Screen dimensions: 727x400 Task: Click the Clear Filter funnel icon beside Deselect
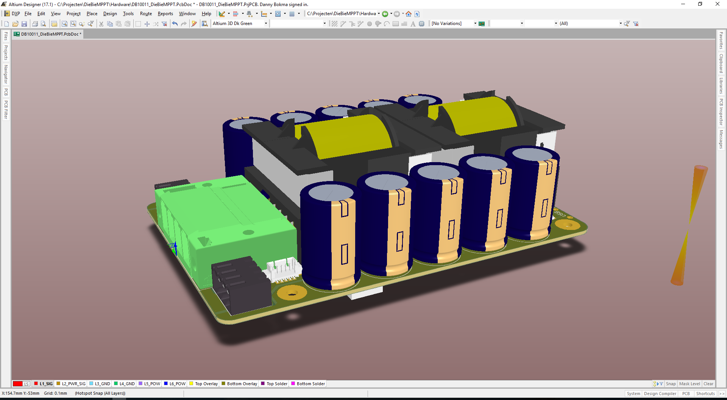coord(164,24)
